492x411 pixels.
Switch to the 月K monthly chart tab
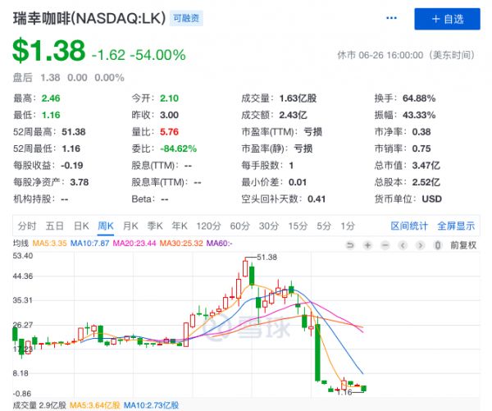(130, 225)
